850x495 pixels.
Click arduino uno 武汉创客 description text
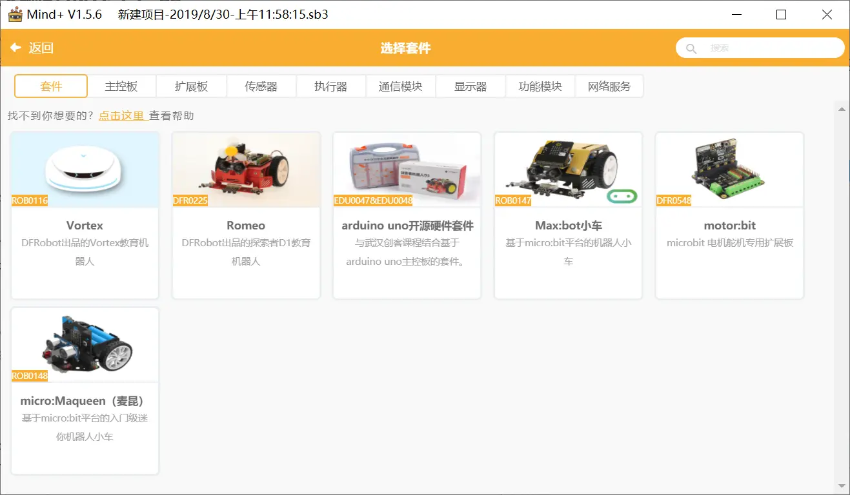(407, 252)
